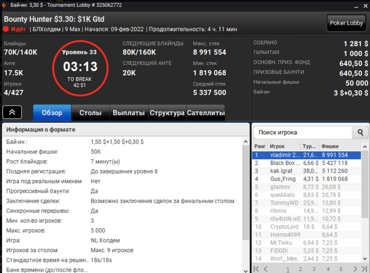This screenshot has width=370, height=273.
Task: Select player row Mr.Tinku
Action: pyautogui.click(x=307, y=243)
